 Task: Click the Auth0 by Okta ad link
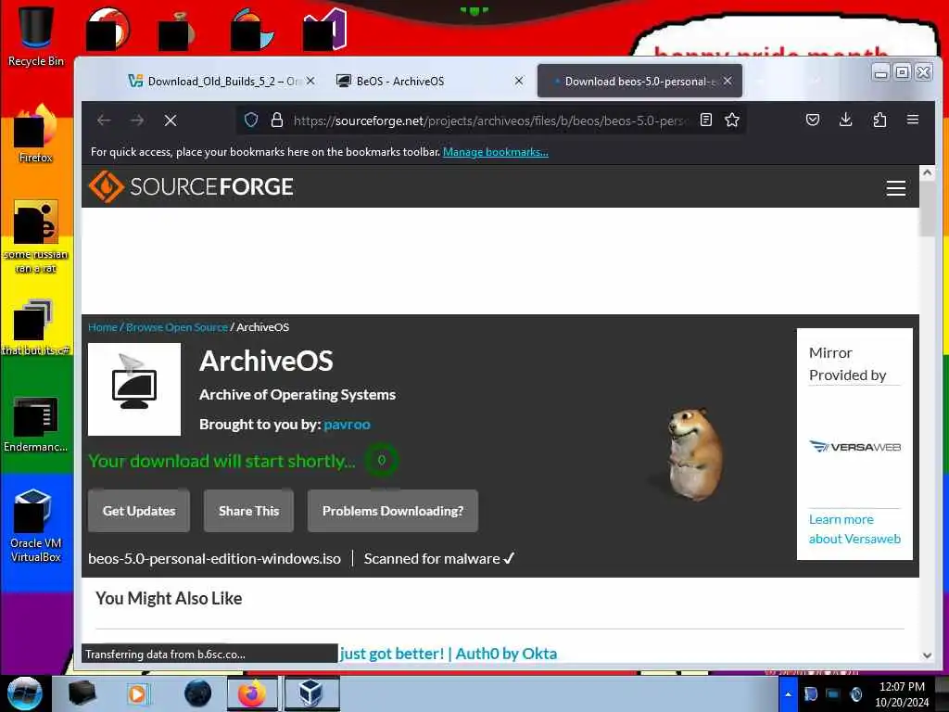click(449, 654)
